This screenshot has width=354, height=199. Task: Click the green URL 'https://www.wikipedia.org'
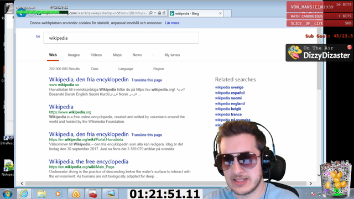pyautogui.click(x=70, y=112)
